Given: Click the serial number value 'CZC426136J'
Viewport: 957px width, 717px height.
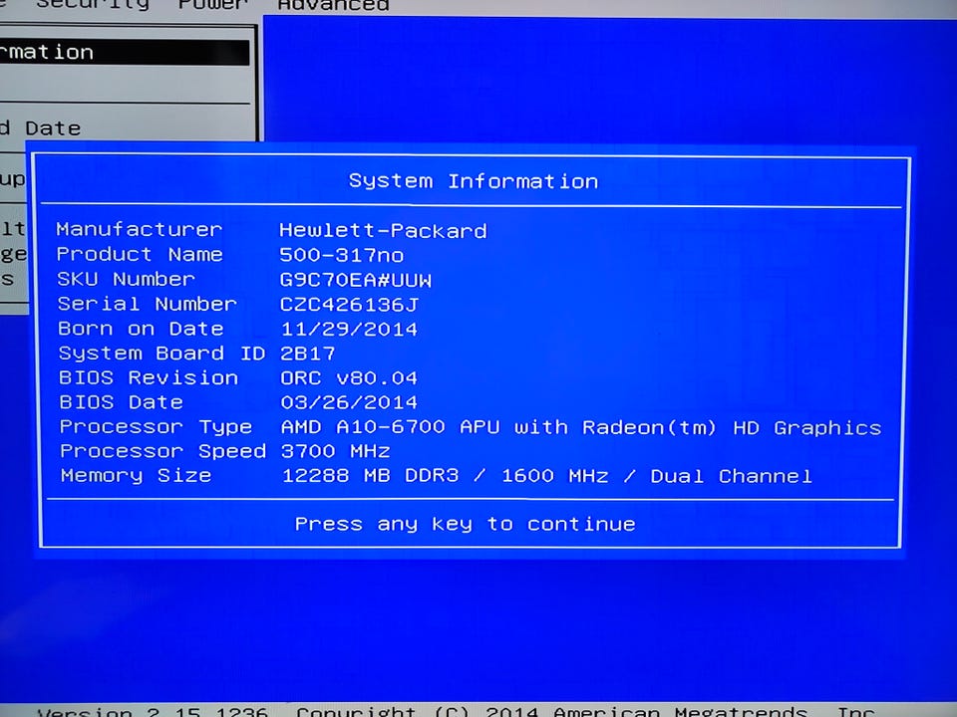Looking at the screenshot, I should click(349, 305).
